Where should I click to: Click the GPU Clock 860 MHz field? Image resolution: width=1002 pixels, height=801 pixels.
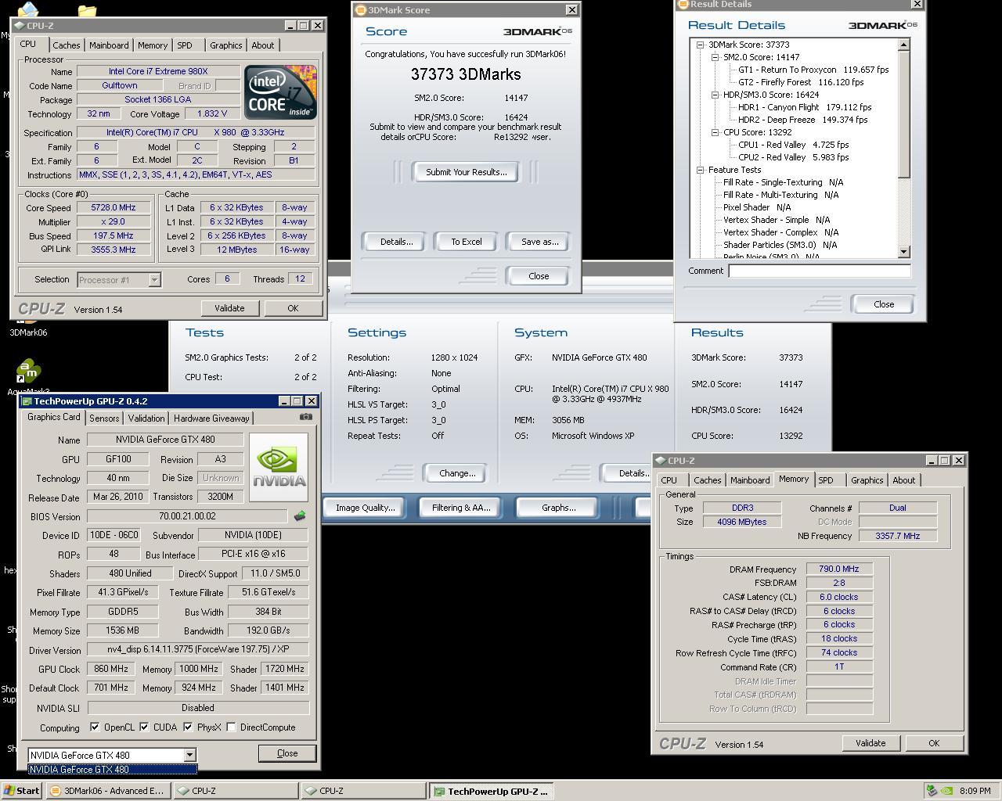pos(110,669)
